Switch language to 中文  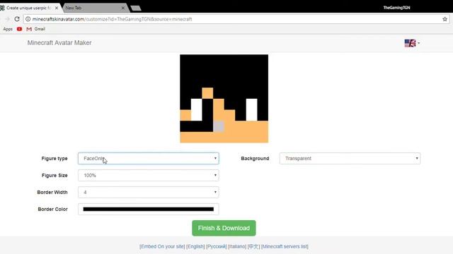253,246
